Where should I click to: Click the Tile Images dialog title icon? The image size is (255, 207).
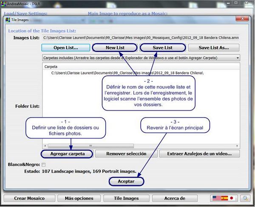[7, 20]
